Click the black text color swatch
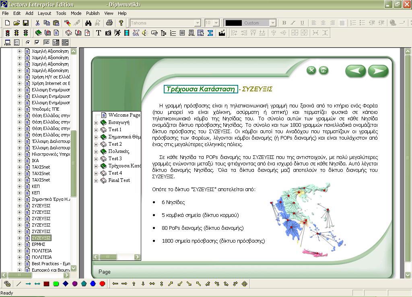This screenshot has height=297, width=412. point(234,23)
